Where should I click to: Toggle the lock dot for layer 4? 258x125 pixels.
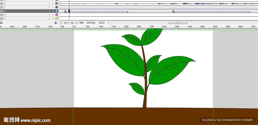point(53,15)
